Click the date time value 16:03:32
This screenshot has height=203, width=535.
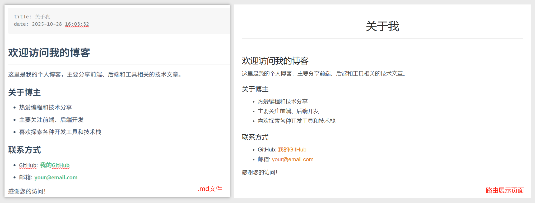(x=77, y=24)
